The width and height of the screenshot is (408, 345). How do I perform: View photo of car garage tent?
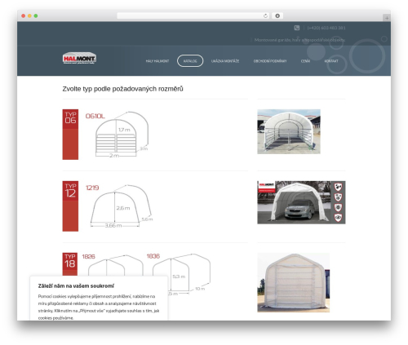tap(301, 202)
